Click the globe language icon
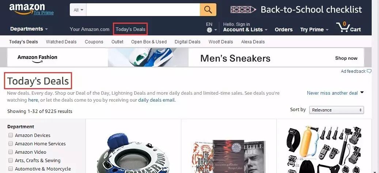379x173 pixels. pyautogui.click(x=209, y=30)
